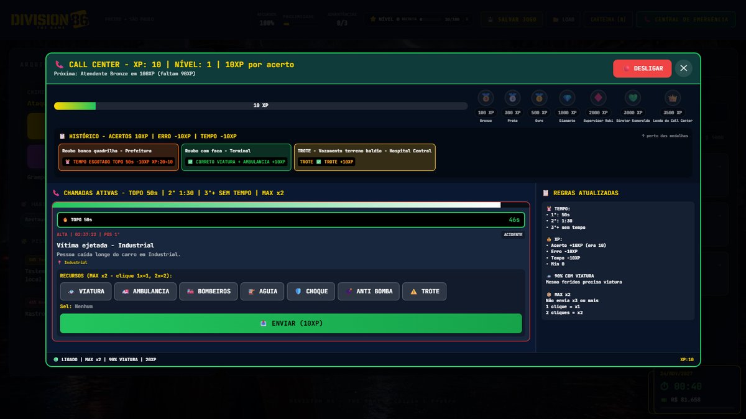Image resolution: width=746 pixels, height=419 pixels.
Task: Send resources with Enviar (10XP) button
Action: pos(291,323)
